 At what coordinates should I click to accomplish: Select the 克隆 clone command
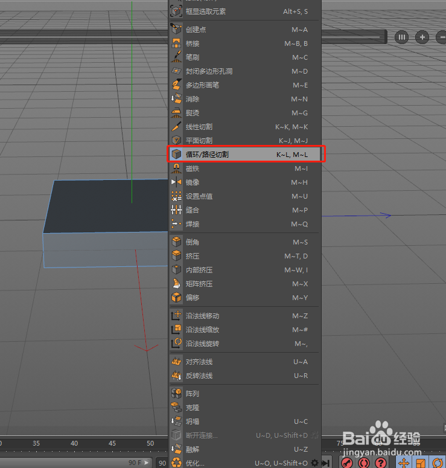coord(244,408)
